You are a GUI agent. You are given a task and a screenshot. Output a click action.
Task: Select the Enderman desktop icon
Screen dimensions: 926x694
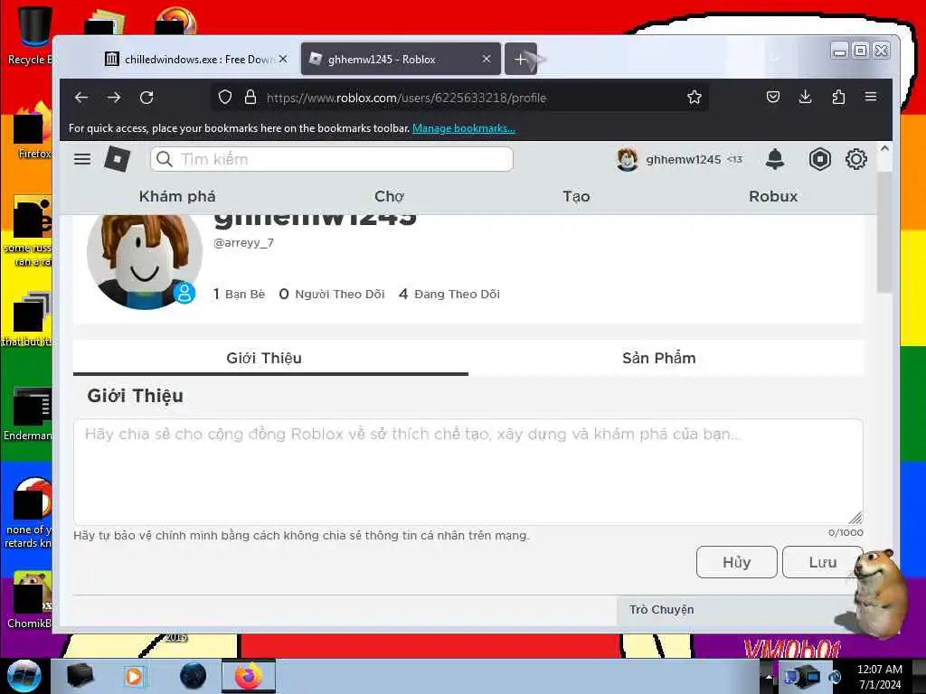point(28,414)
